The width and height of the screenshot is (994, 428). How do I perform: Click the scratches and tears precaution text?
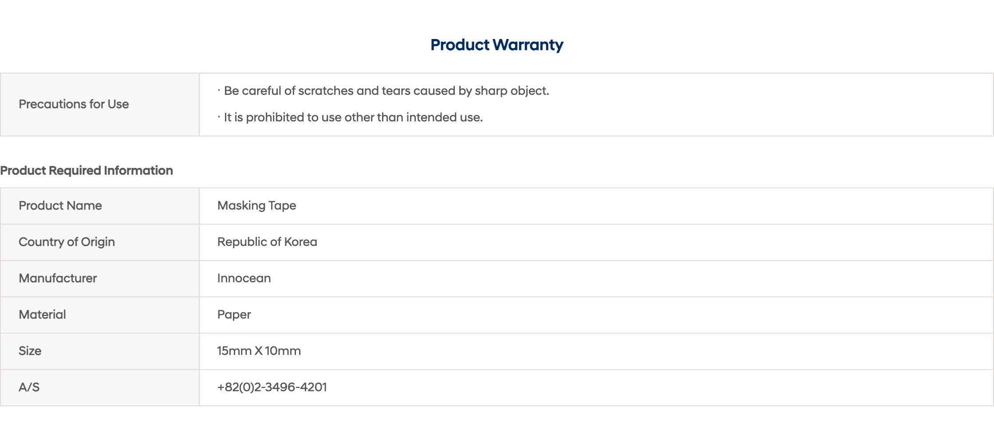coord(386,91)
